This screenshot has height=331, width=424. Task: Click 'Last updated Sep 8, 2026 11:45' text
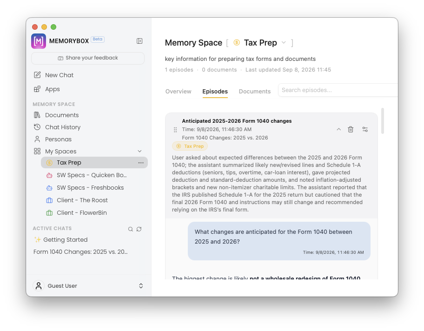point(288,70)
